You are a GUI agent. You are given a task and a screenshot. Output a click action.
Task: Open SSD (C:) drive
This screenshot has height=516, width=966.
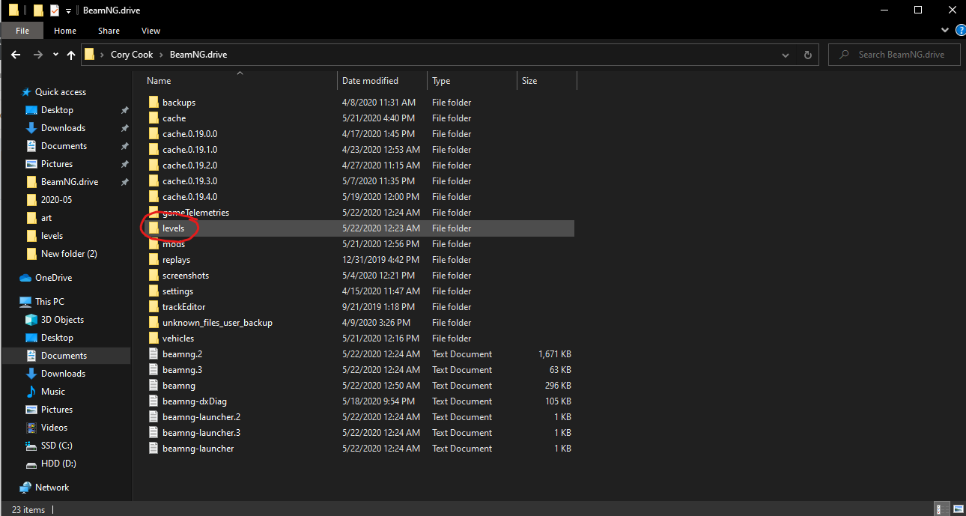coord(56,445)
